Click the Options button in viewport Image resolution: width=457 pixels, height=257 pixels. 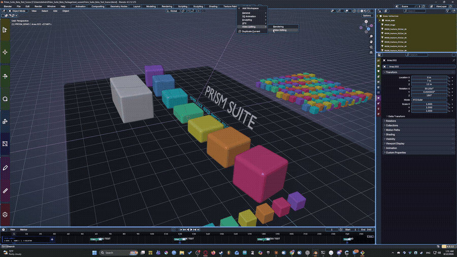pyautogui.click(x=367, y=15)
